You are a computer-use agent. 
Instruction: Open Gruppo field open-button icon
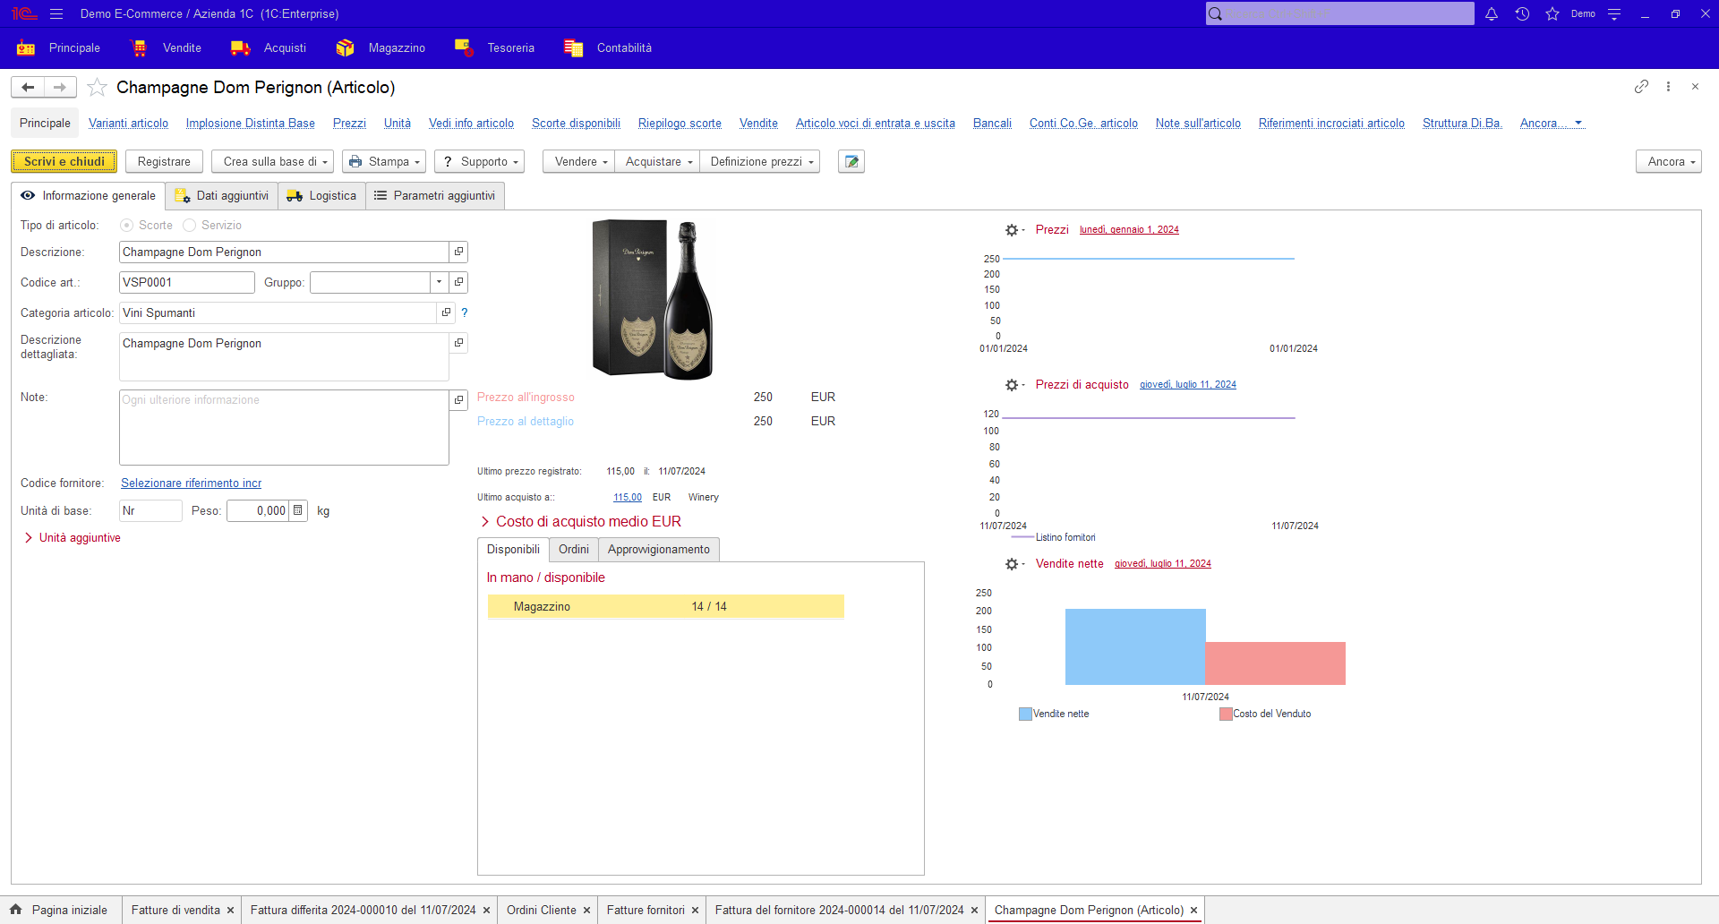click(458, 282)
